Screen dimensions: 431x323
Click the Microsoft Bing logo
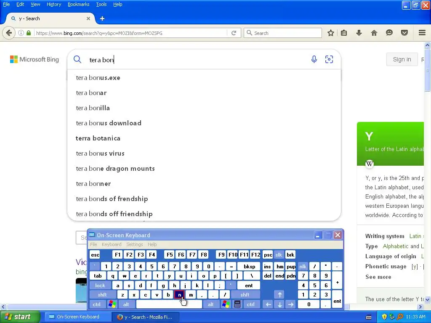point(35,59)
